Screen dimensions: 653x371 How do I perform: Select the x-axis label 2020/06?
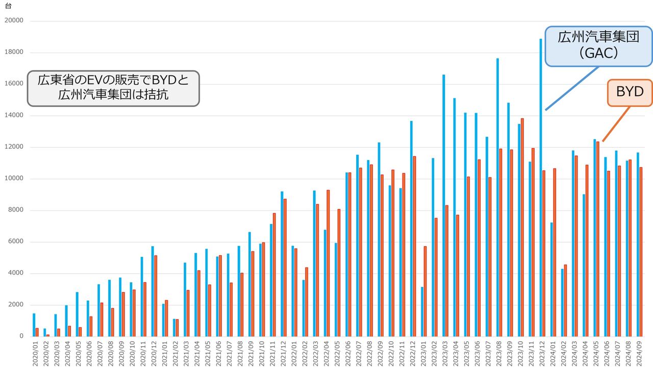pyautogui.click(x=90, y=354)
